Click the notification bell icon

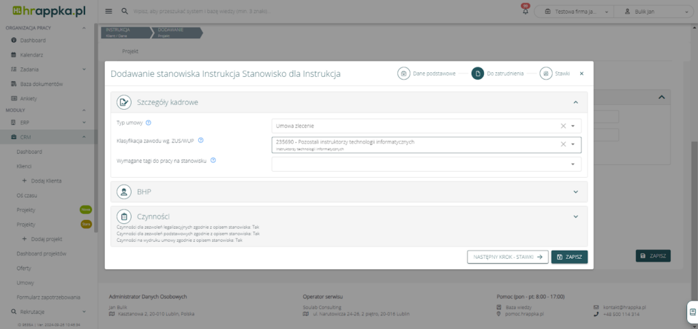(x=525, y=12)
